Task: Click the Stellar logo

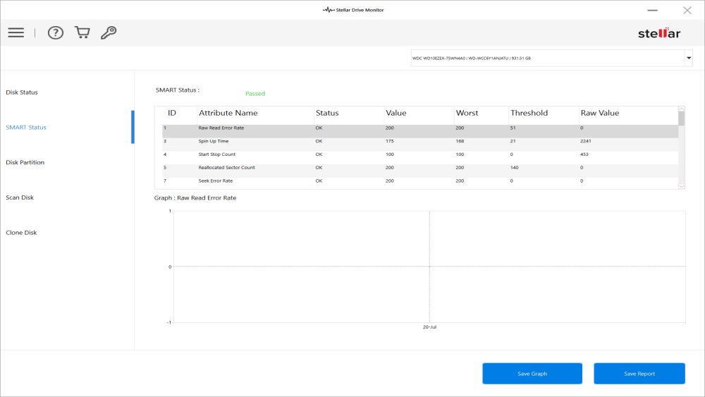Action: pos(658,33)
